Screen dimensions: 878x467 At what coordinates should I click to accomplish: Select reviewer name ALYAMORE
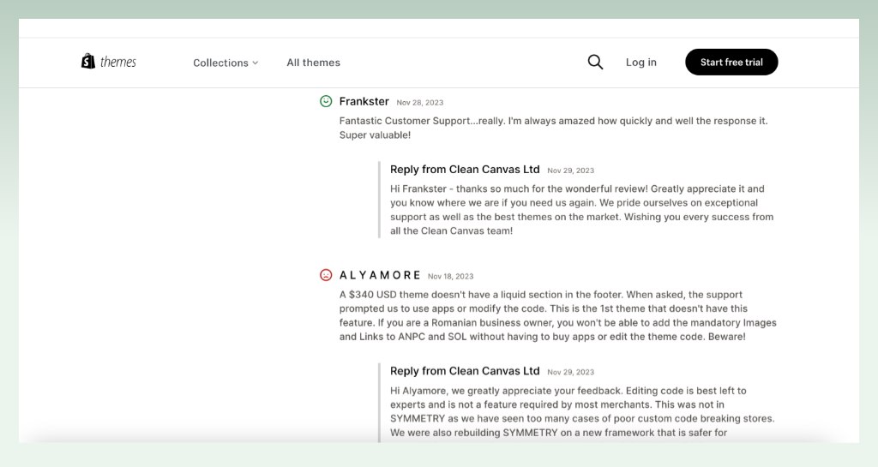tap(380, 275)
